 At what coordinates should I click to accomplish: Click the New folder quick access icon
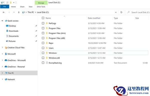coord(11,2)
